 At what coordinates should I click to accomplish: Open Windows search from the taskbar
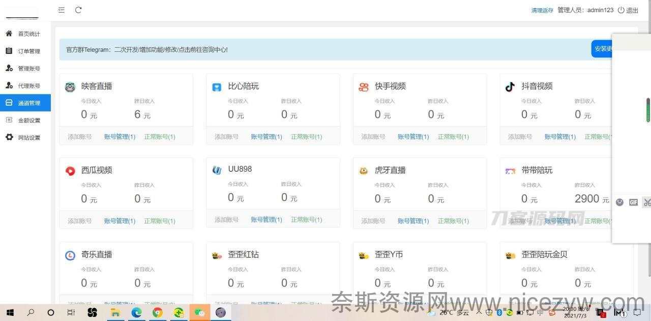click(31, 312)
